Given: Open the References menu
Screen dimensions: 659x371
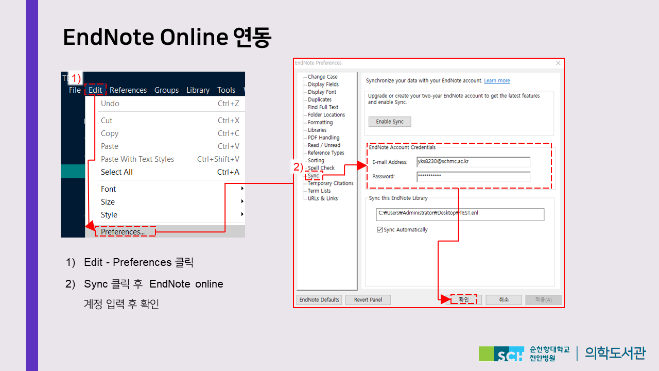Looking at the screenshot, I should pos(128,90).
